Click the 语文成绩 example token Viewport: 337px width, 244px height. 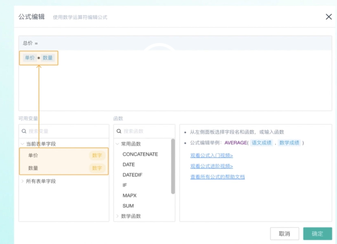pyautogui.click(x=261, y=142)
